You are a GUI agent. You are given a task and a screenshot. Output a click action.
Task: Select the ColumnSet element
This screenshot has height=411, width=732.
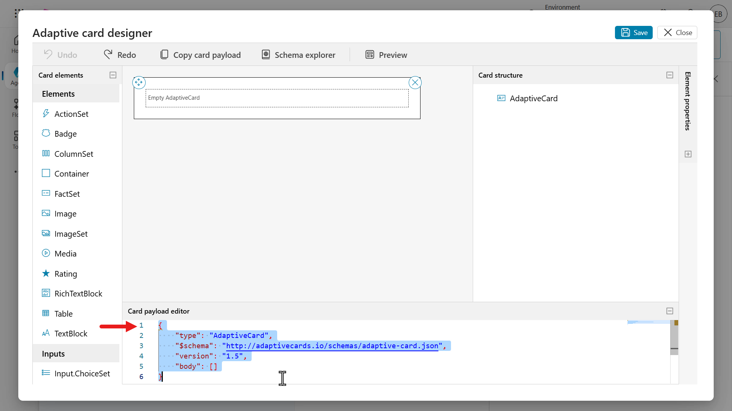(74, 154)
